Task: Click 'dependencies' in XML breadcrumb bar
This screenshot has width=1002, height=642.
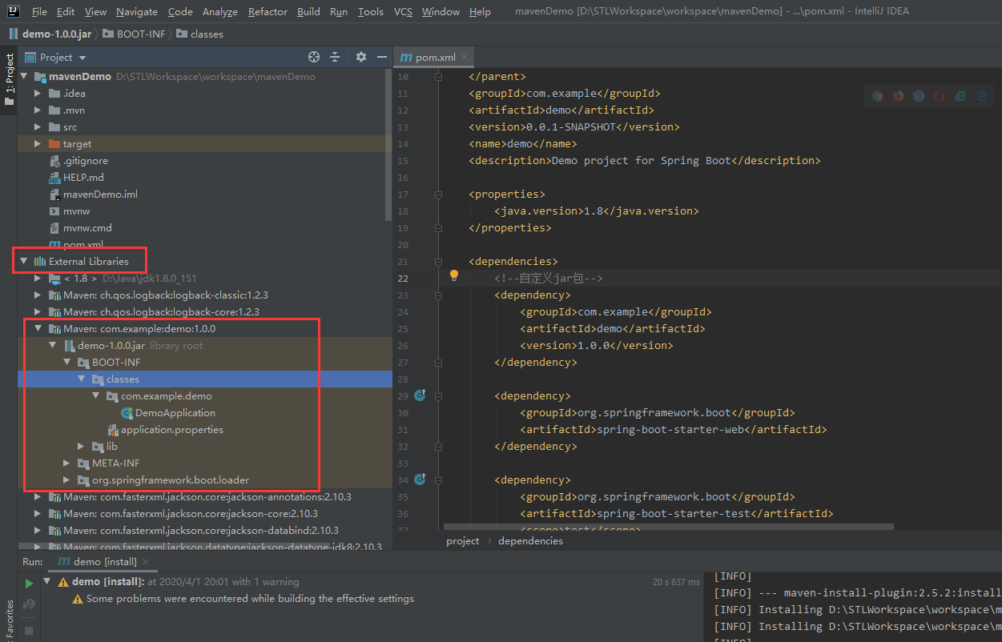Action: [x=530, y=541]
